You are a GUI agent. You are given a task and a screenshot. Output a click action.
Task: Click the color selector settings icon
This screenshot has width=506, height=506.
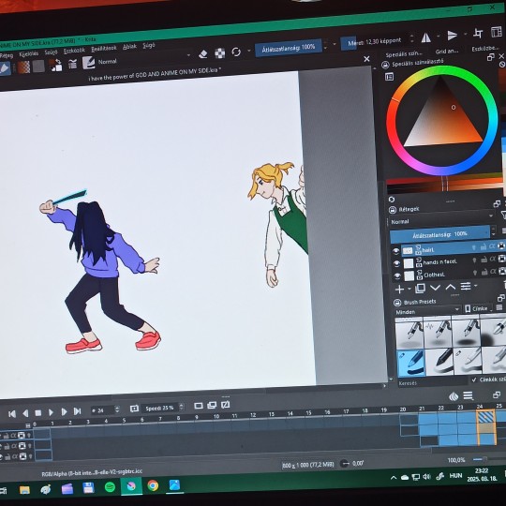point(389,77)
